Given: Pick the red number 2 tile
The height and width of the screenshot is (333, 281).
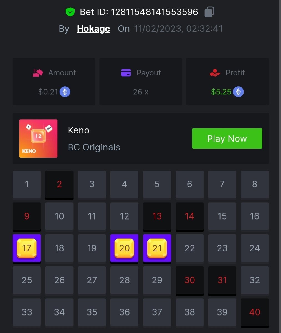Looking at the screenshot, I should coord(59,185).
